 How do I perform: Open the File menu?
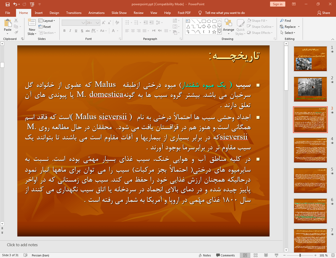[8, 13]
